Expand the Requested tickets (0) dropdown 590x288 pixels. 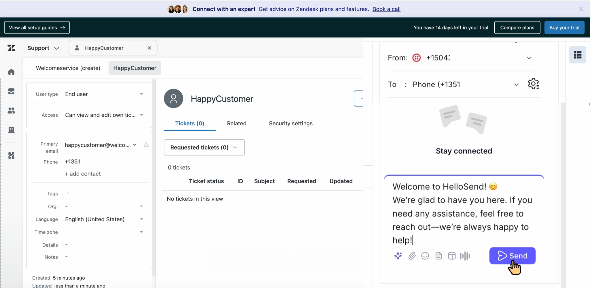[204, 147]
